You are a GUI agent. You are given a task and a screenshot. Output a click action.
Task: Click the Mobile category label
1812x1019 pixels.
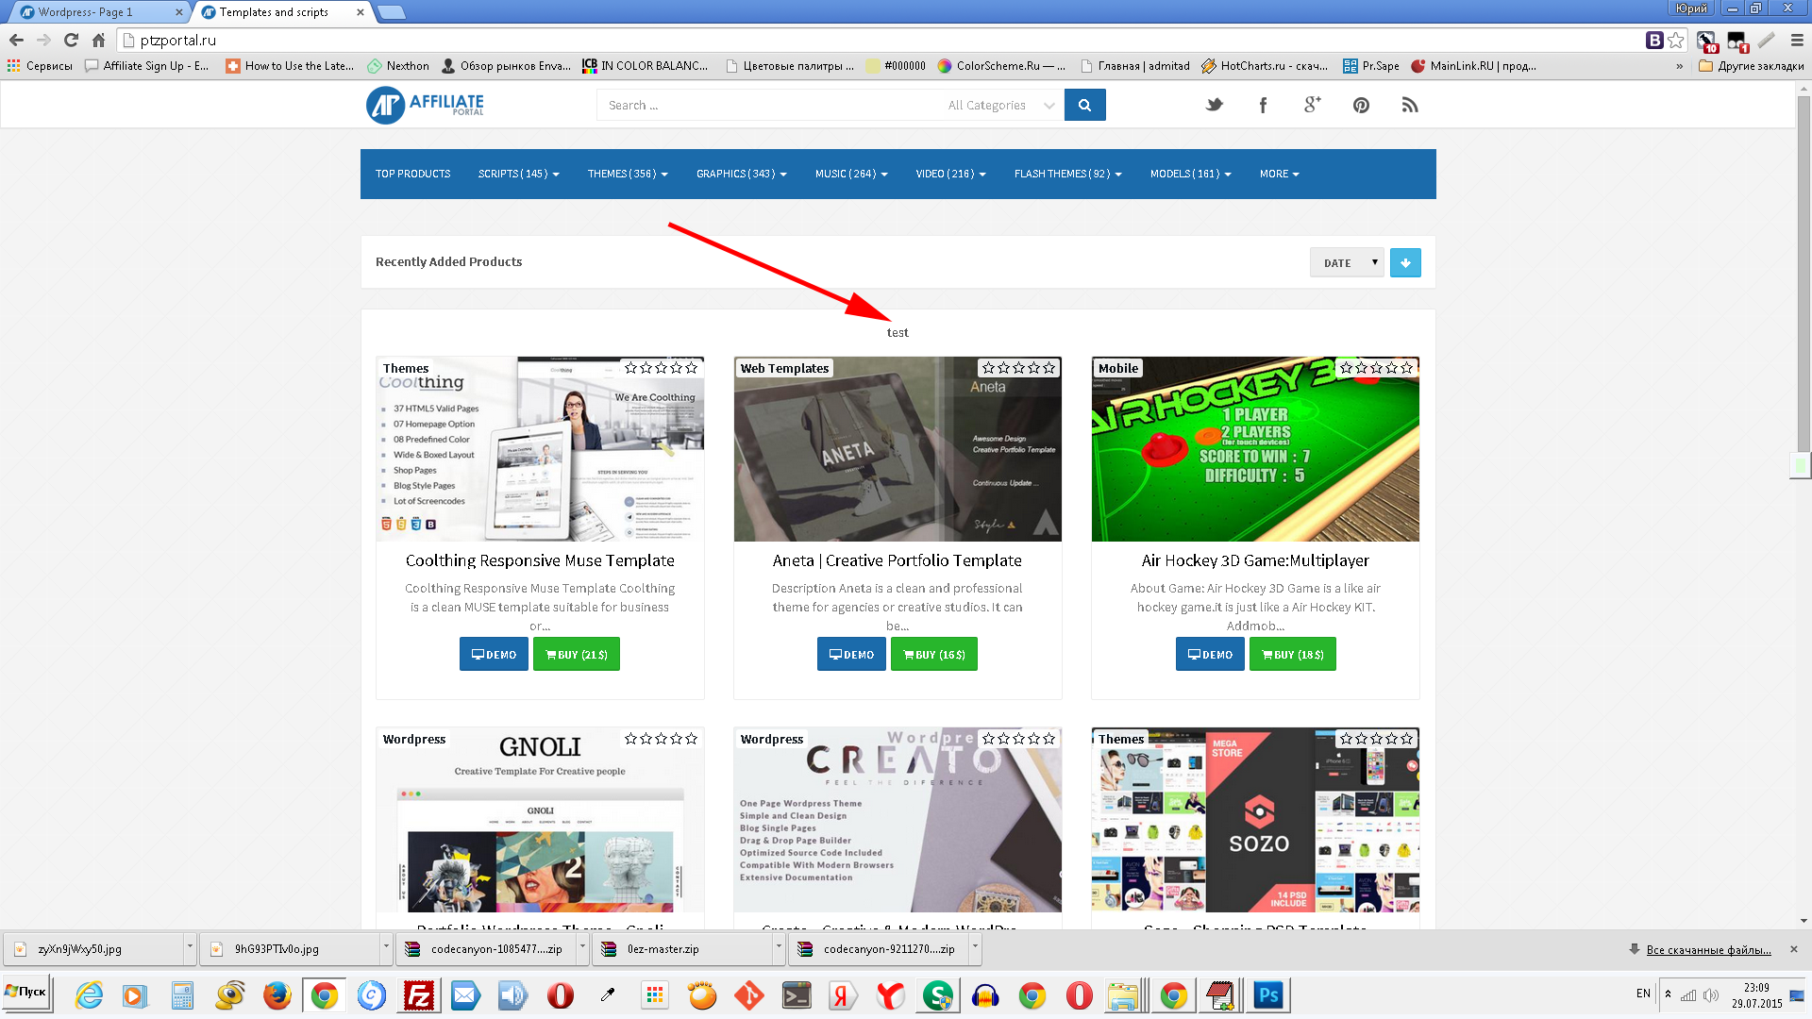tap(1118, 368)
